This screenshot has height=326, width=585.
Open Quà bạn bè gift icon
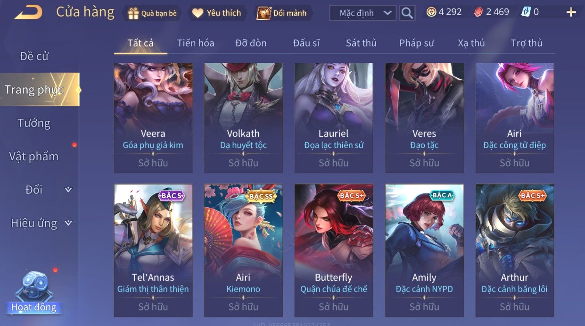[133, 13]
